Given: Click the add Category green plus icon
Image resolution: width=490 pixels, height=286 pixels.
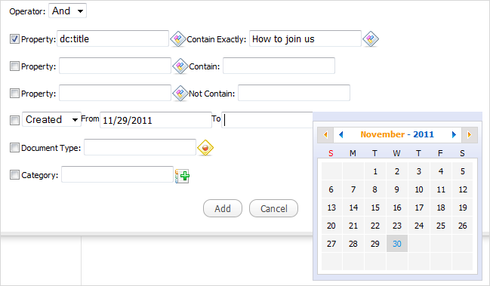Looking at the screenshot, I should click(x=183, y=176).
